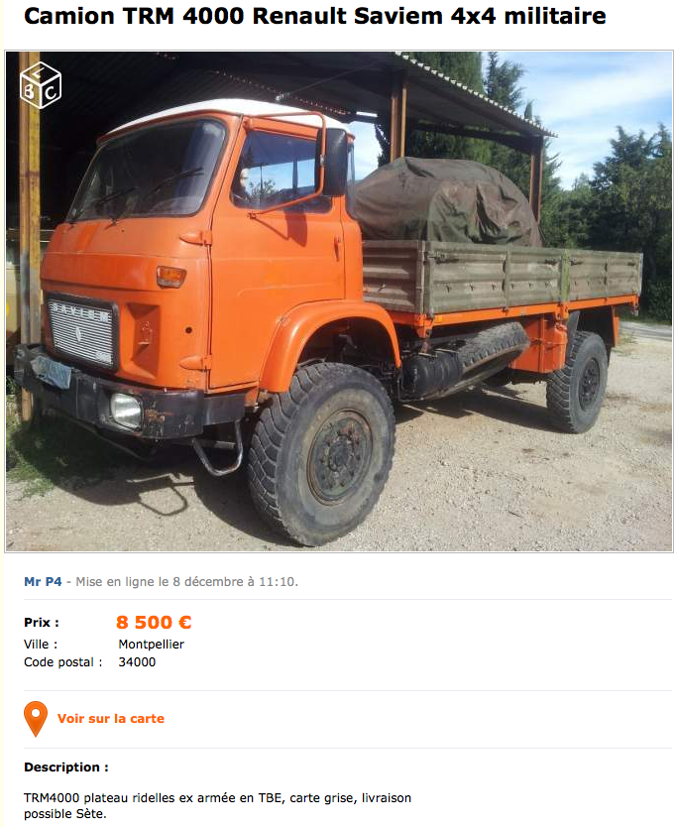Click the postal code '34000'

[x=137, y=662]
